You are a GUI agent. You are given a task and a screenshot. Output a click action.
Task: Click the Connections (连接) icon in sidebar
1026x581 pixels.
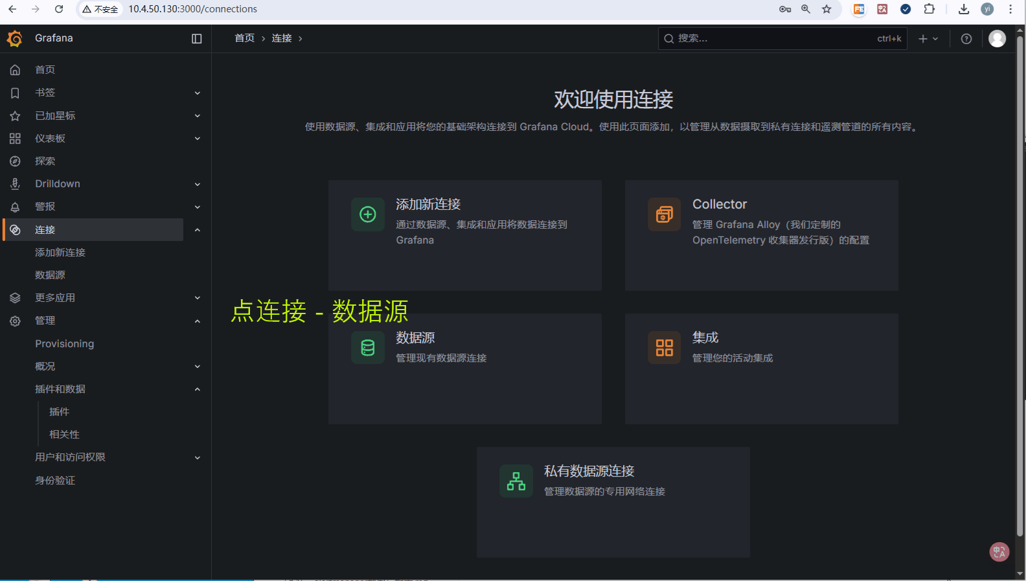(15, 230)
